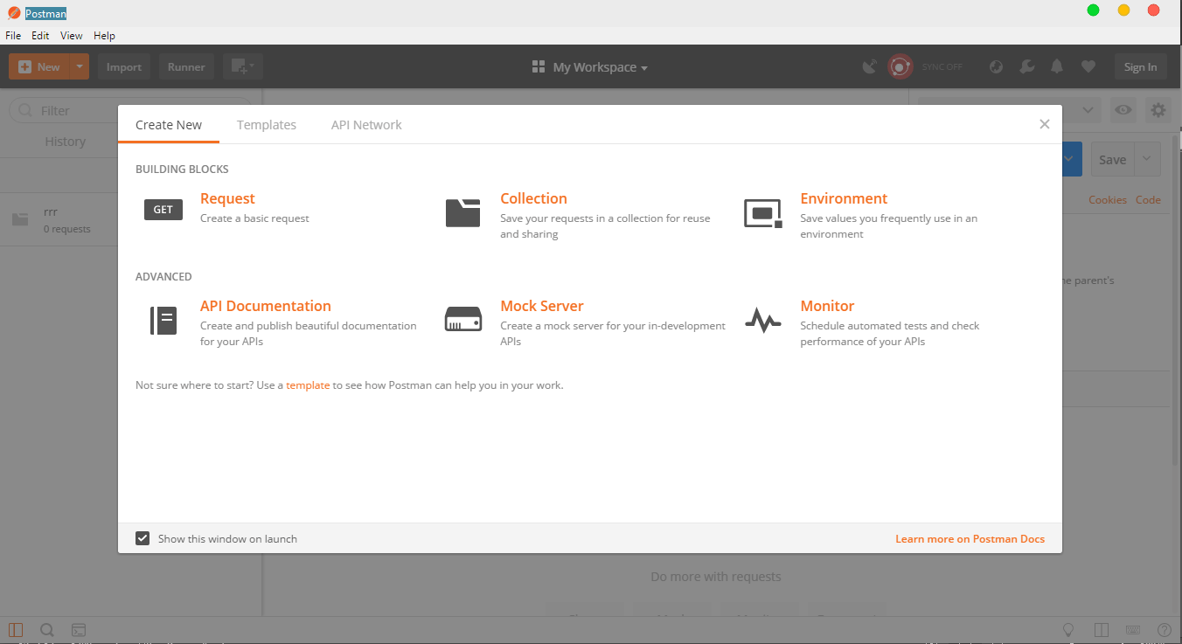Expand the blue Send dropdown arrow
Viewport: 1182px width, 644px height.
[x=1069, y=159]
